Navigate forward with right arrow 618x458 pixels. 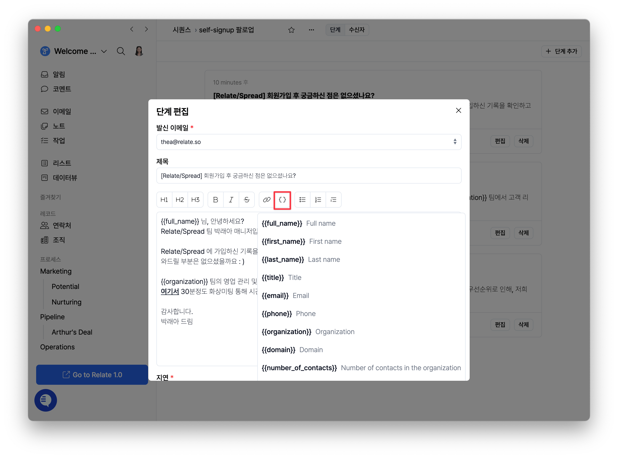click(x=146, y=29)
